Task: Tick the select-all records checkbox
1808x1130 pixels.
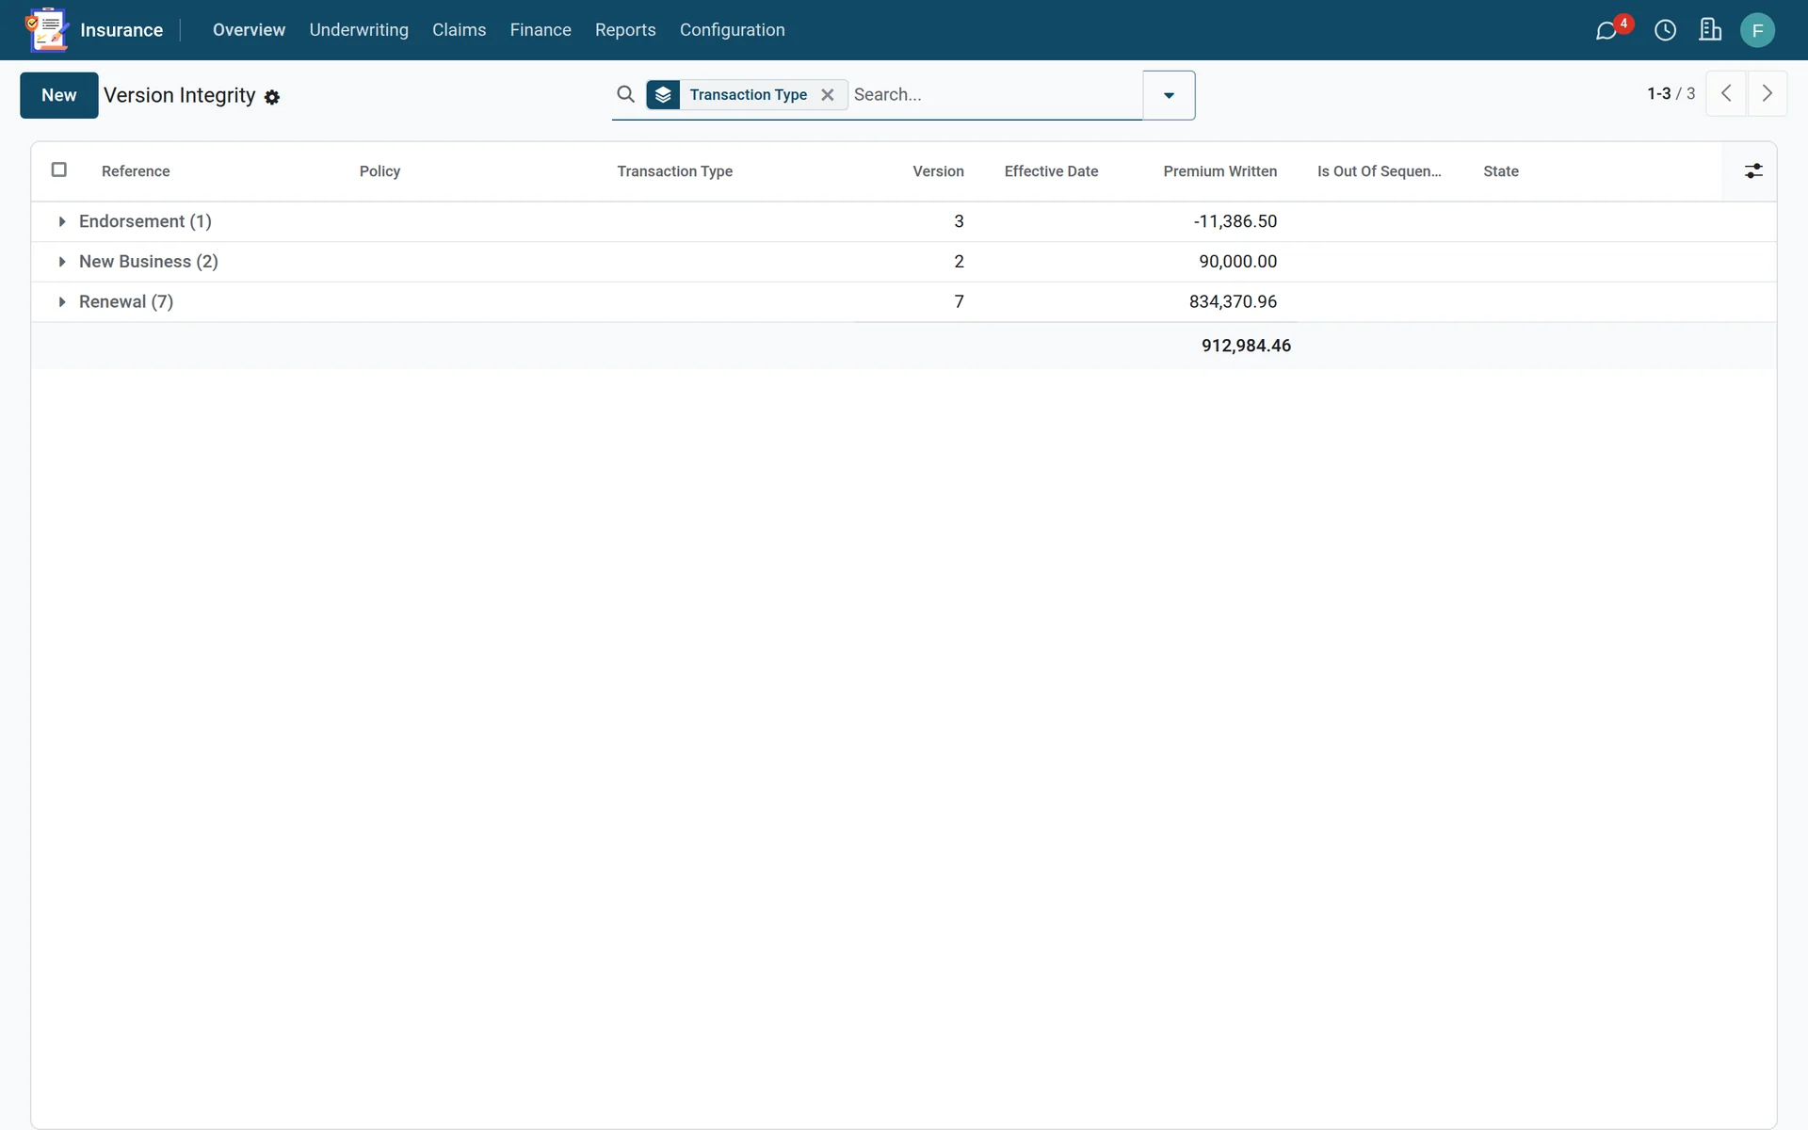Action: [58, 169]
